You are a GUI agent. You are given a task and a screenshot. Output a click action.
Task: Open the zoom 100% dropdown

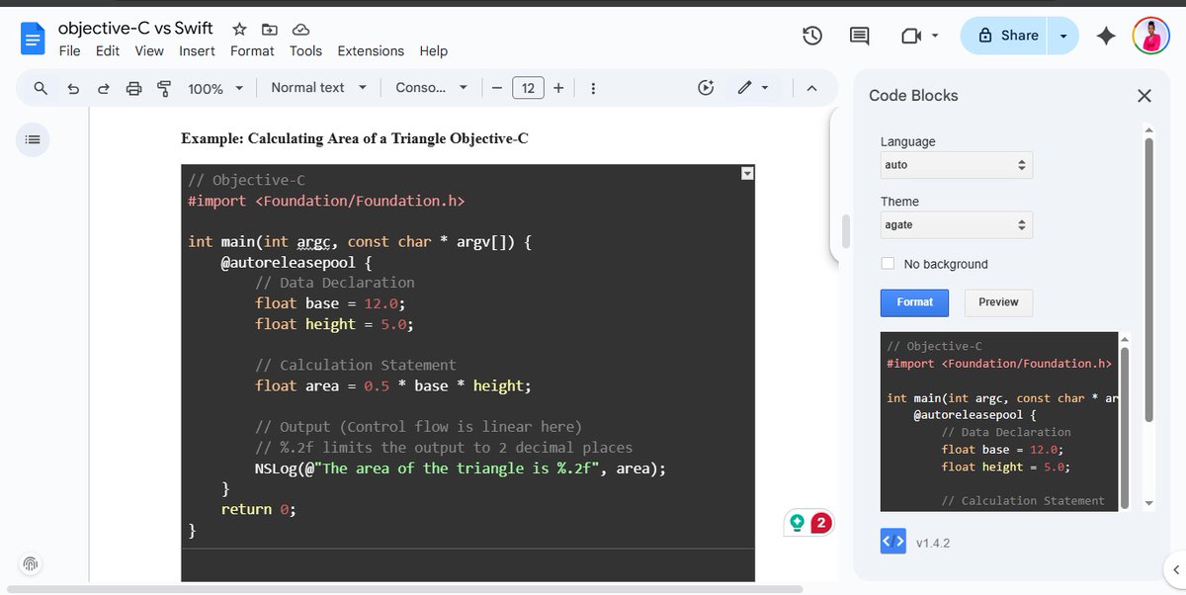[215, 88]
